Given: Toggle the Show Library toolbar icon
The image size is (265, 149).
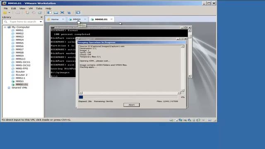Looking at the screenshot, I should [x=49, y=13].
